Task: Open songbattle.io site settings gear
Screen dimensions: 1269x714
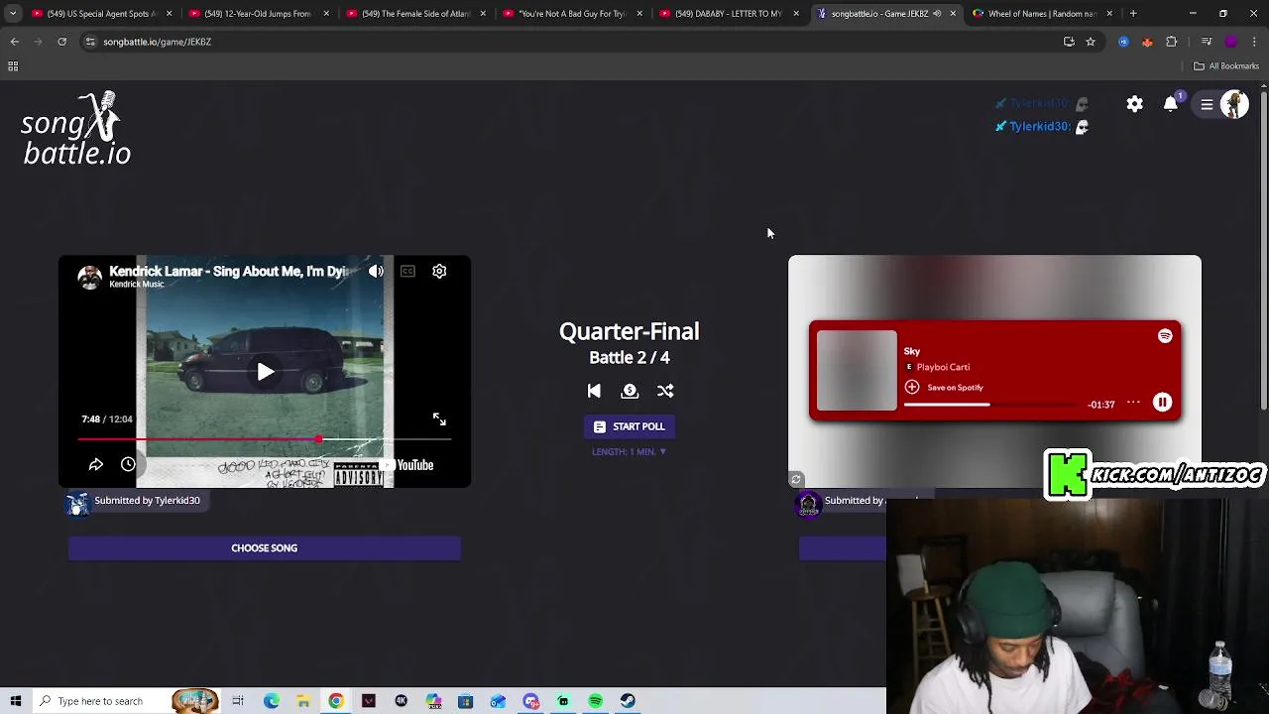Action: click(1135, 104)
